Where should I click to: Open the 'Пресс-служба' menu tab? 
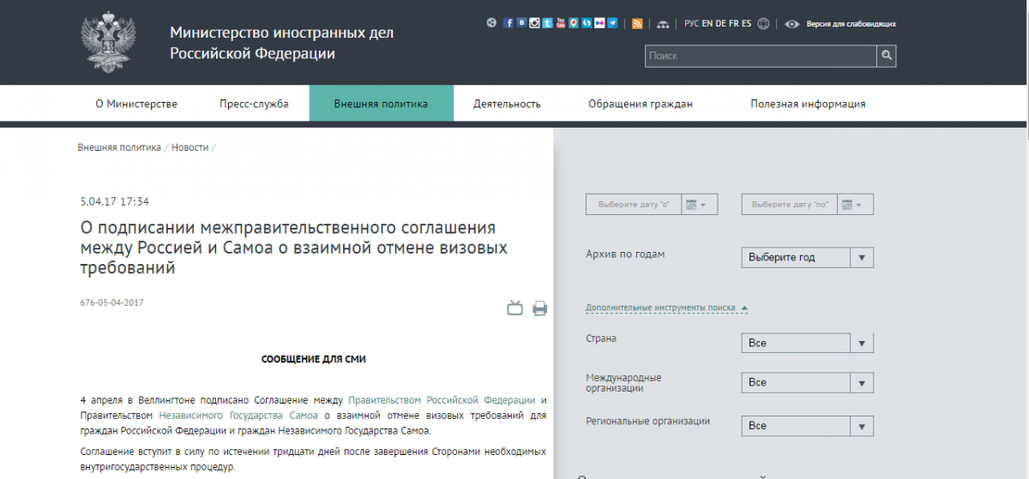coord(254,105)
